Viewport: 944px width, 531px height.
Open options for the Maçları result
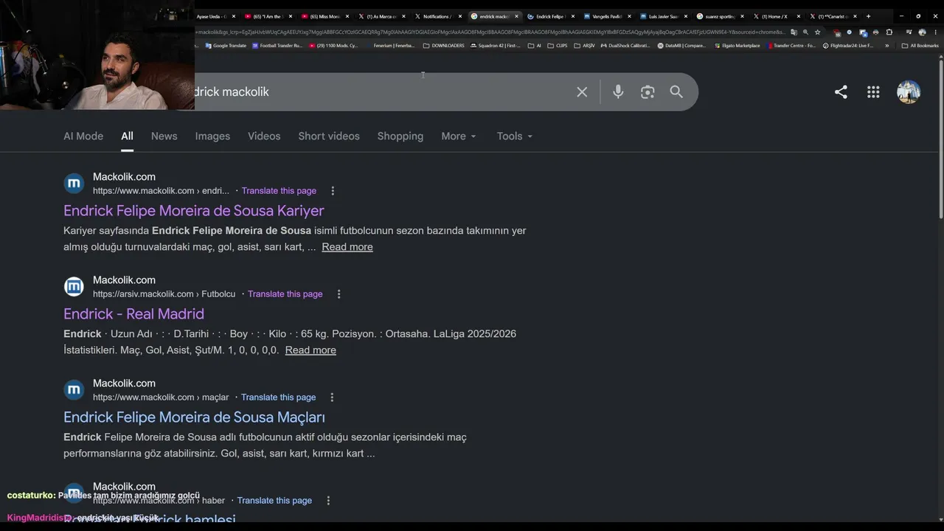332,398
